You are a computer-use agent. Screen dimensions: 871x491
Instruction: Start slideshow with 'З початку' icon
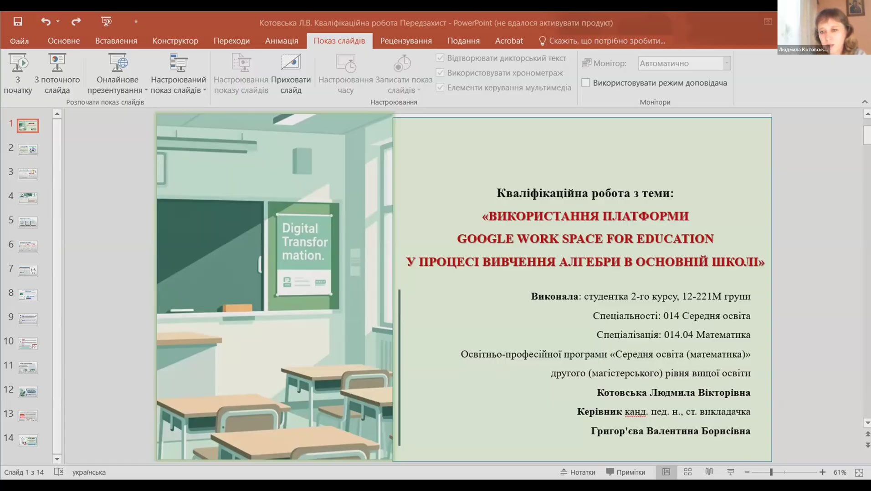tap(18, 64)
